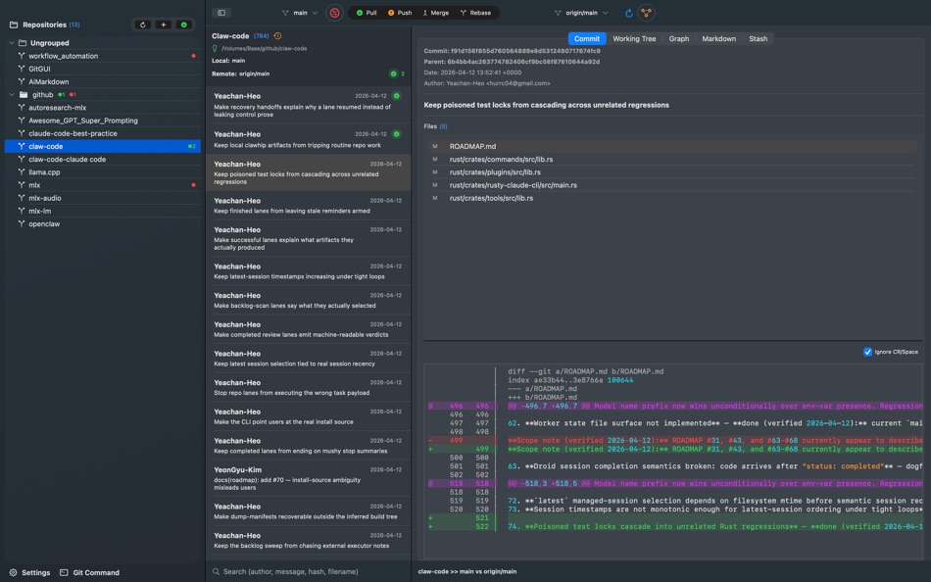Screen dimensions: 931x582
Task: Open Settings via the gear icon
Action: click(x=14, y=572)
